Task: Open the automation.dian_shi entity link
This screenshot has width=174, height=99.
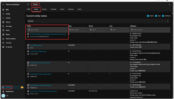Action: tap(36, 45)
